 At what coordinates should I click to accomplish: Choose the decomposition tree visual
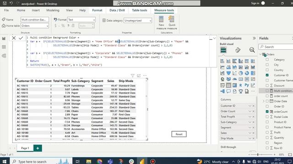[x=222, y=91]
